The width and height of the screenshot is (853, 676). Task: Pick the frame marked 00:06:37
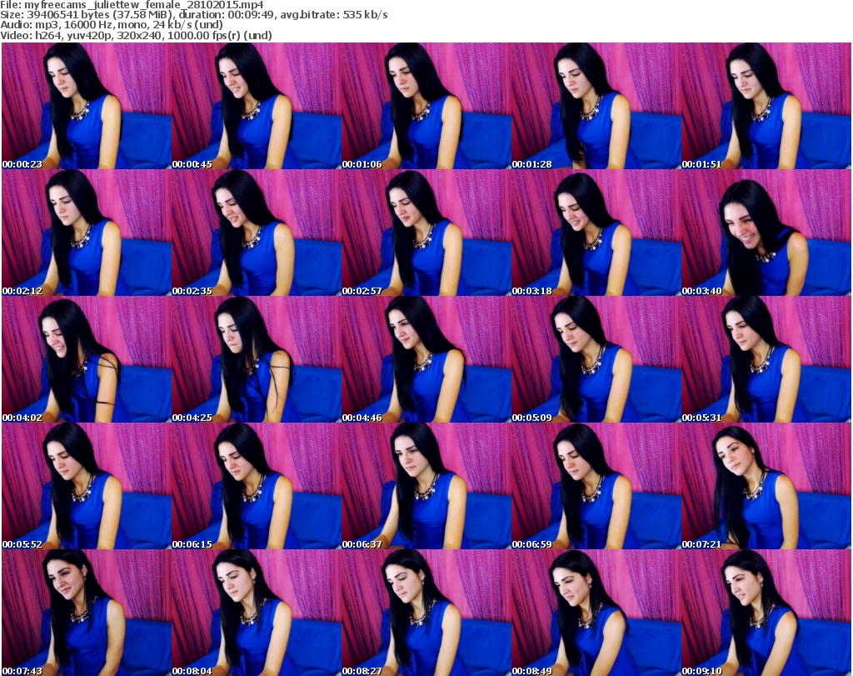(426, 486)
